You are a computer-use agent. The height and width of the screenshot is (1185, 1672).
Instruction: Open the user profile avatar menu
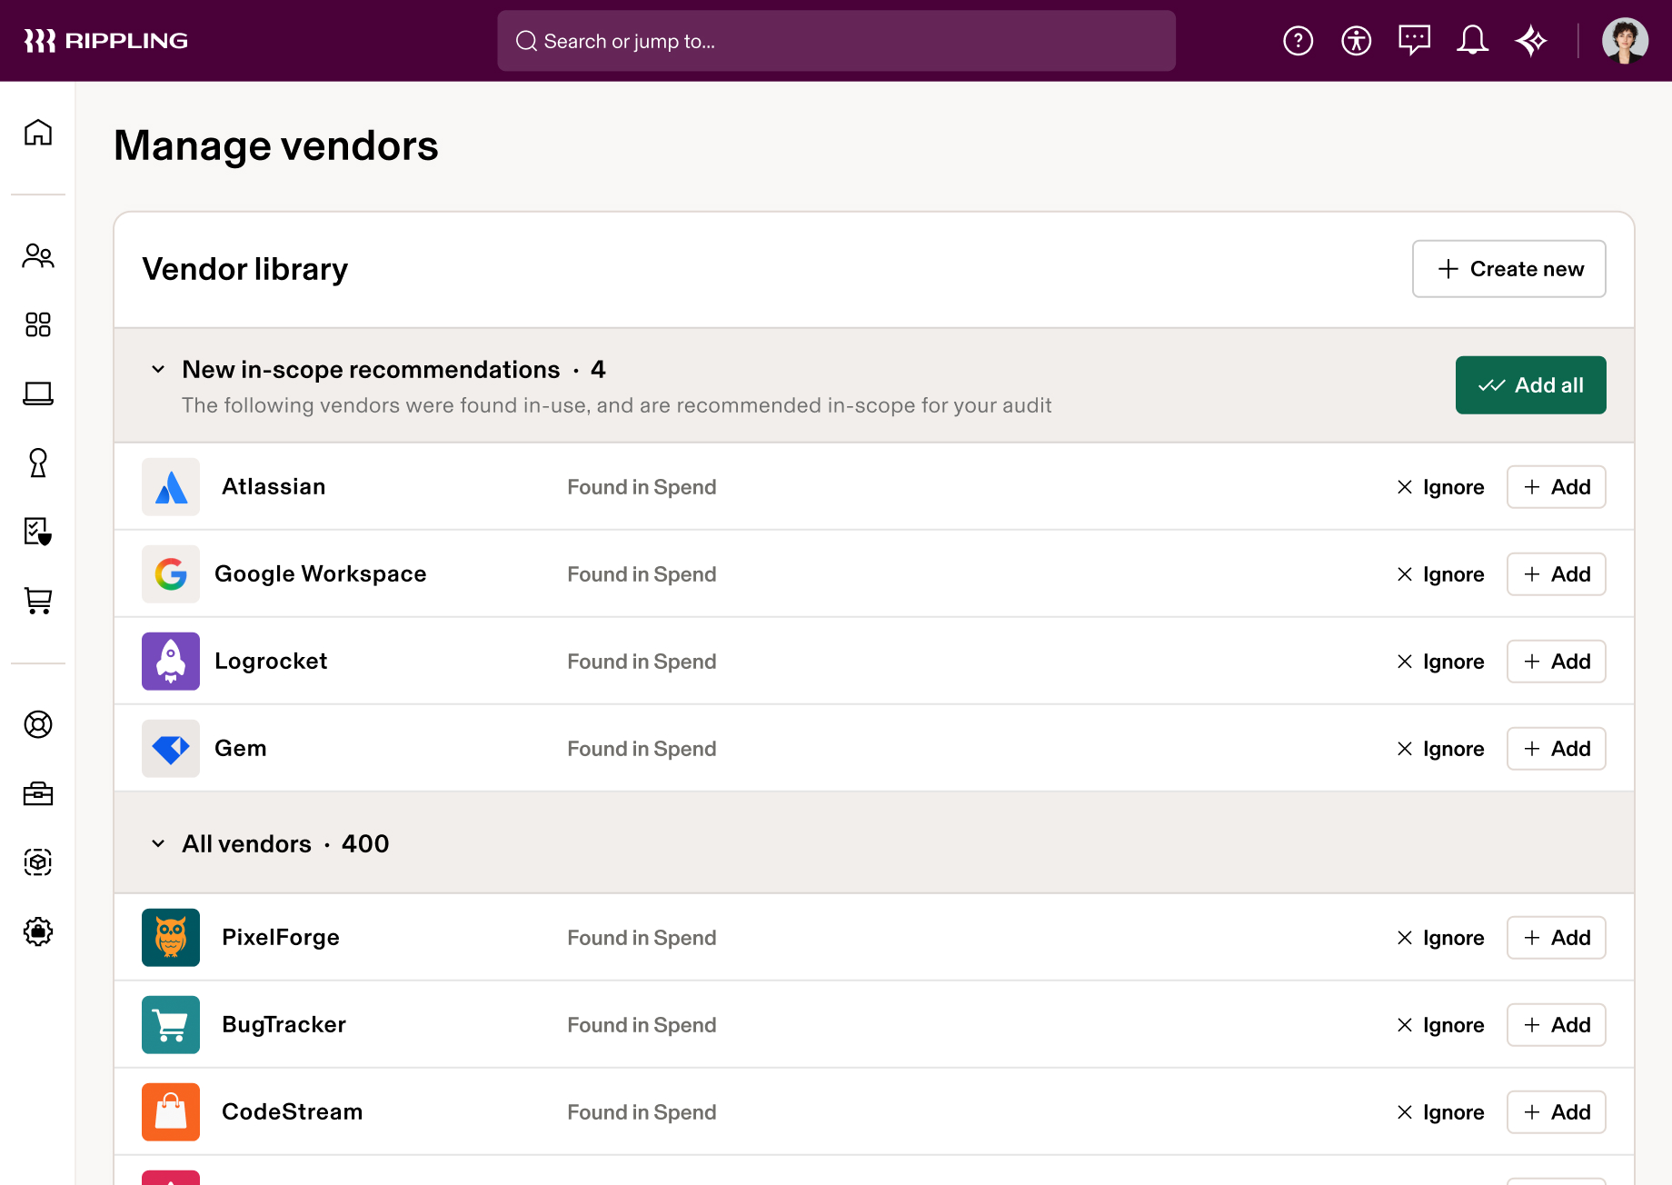coord(1626,40)
